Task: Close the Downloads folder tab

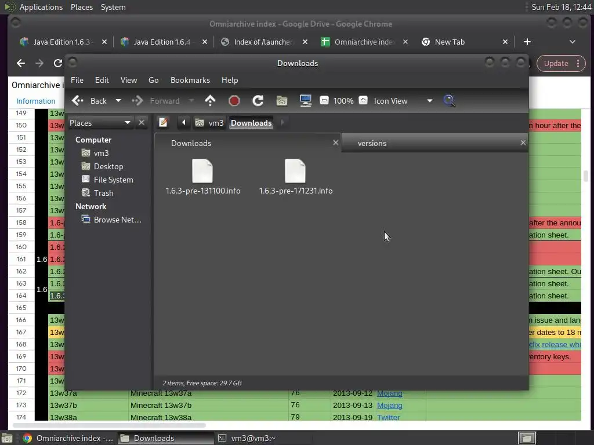Action: [335, 143]
